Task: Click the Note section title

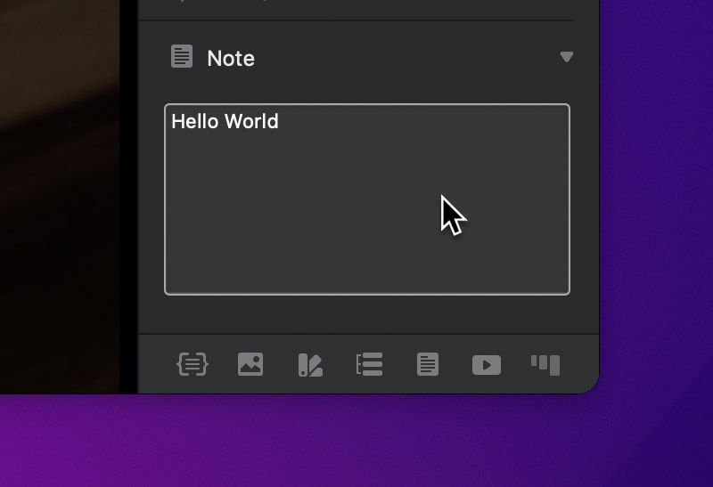Action: point(231,59)
